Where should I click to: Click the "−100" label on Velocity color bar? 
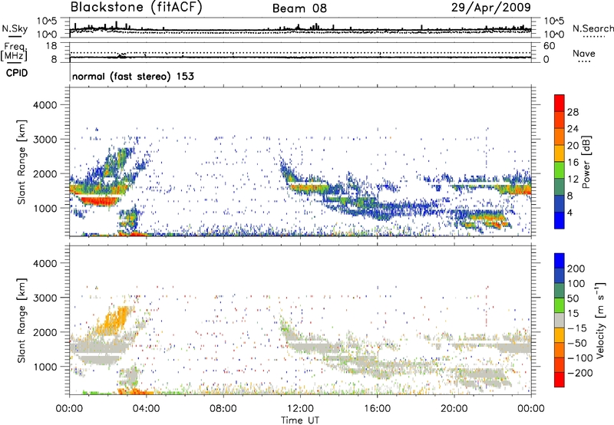579,358
